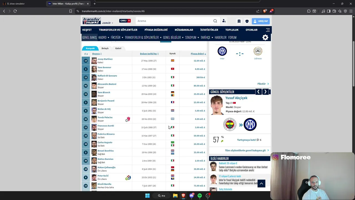Image resolution: width=355 pixels, height=200 pixels.
Task: Open TOPLULUK menu
Action: coord(232,30)
